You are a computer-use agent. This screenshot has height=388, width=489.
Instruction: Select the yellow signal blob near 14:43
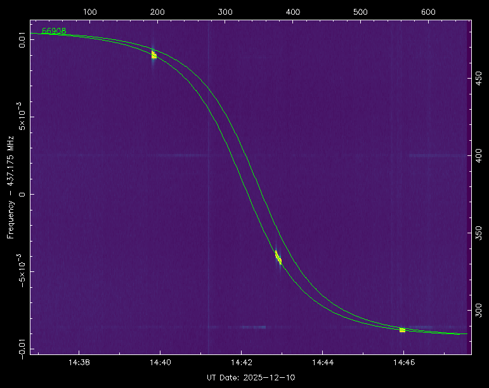click(x=278, y=257)
